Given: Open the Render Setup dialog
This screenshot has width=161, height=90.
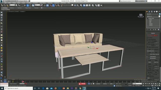Looking at the screenshot, I should click(96, 5).
